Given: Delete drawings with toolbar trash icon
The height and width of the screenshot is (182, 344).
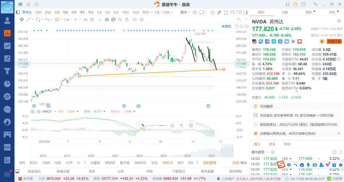Looking at the screenshot, I should pyautogui.click(x=126, y=19).
